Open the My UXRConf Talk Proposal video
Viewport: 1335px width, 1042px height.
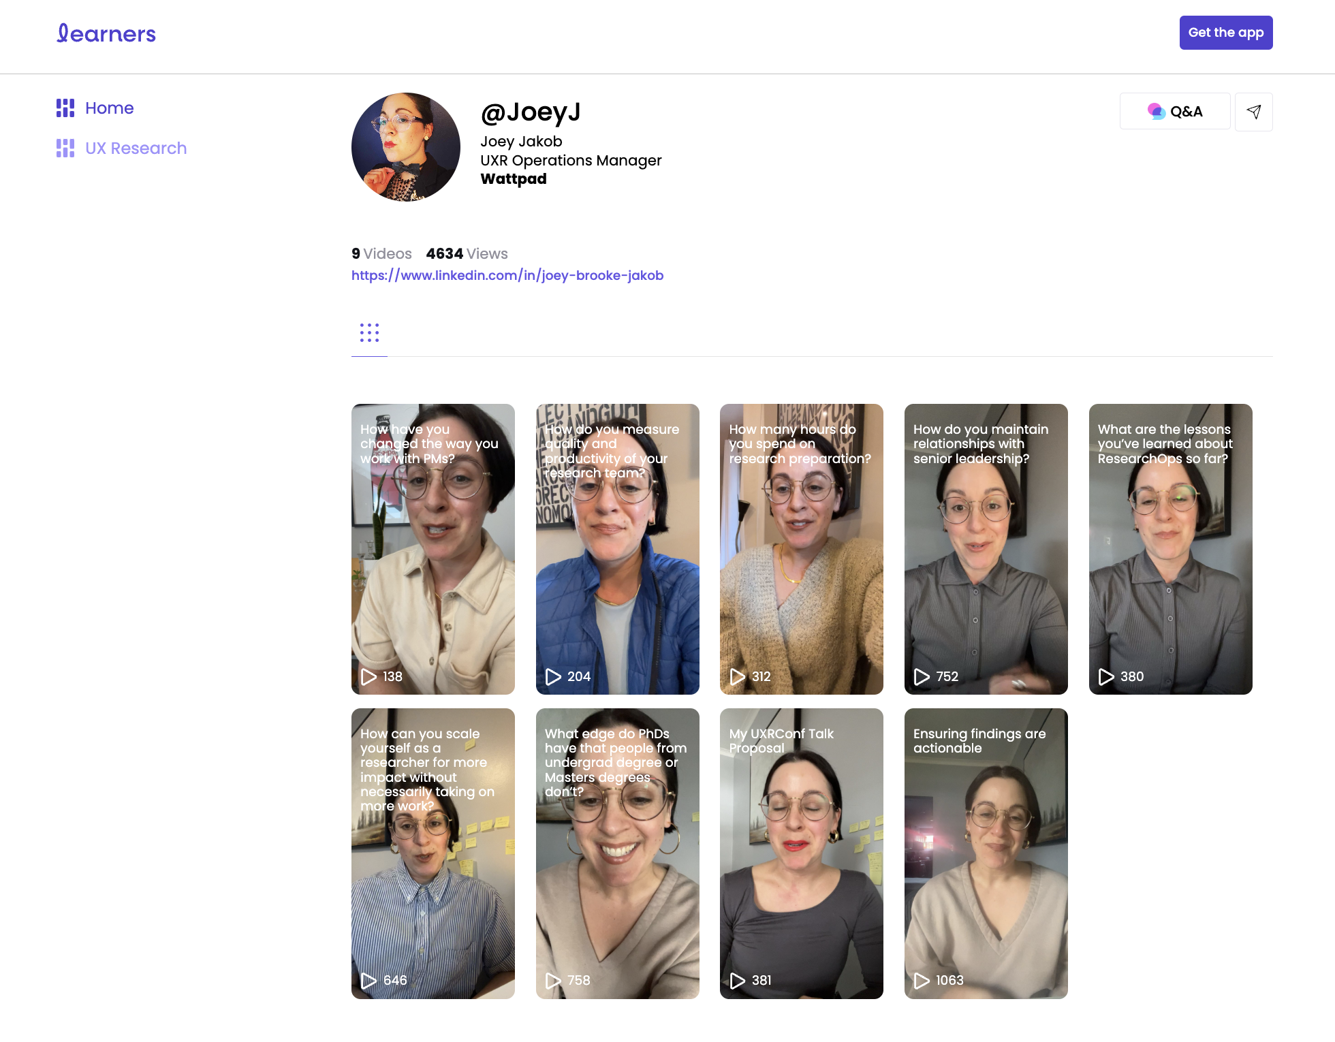pyautogui.click(x=802, y=853)
